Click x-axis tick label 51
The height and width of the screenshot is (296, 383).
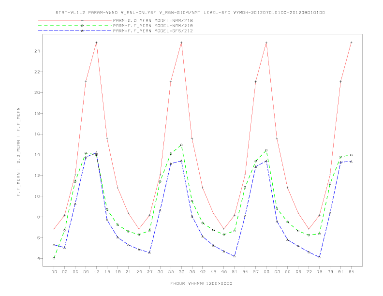pyautogui.click(x=235, y=272)
